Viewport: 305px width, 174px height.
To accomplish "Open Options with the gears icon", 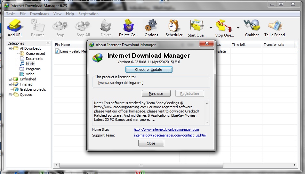I will click(x=151, y=26).
